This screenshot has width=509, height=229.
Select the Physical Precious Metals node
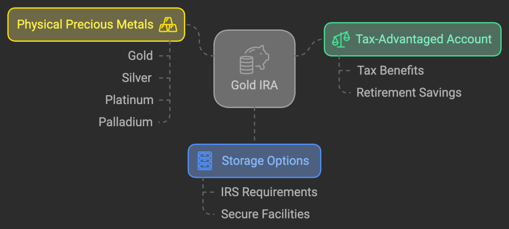pyautogui.click(x=96, y=25)
